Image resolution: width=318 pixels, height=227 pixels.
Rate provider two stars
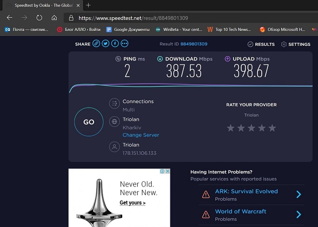click(x=241, y=128)
